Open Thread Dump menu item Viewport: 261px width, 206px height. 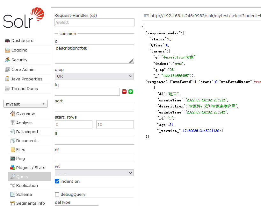25,88
